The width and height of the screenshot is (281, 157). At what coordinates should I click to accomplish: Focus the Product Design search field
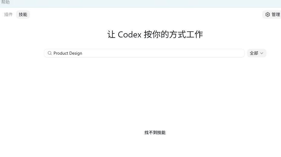coord(144,53)
